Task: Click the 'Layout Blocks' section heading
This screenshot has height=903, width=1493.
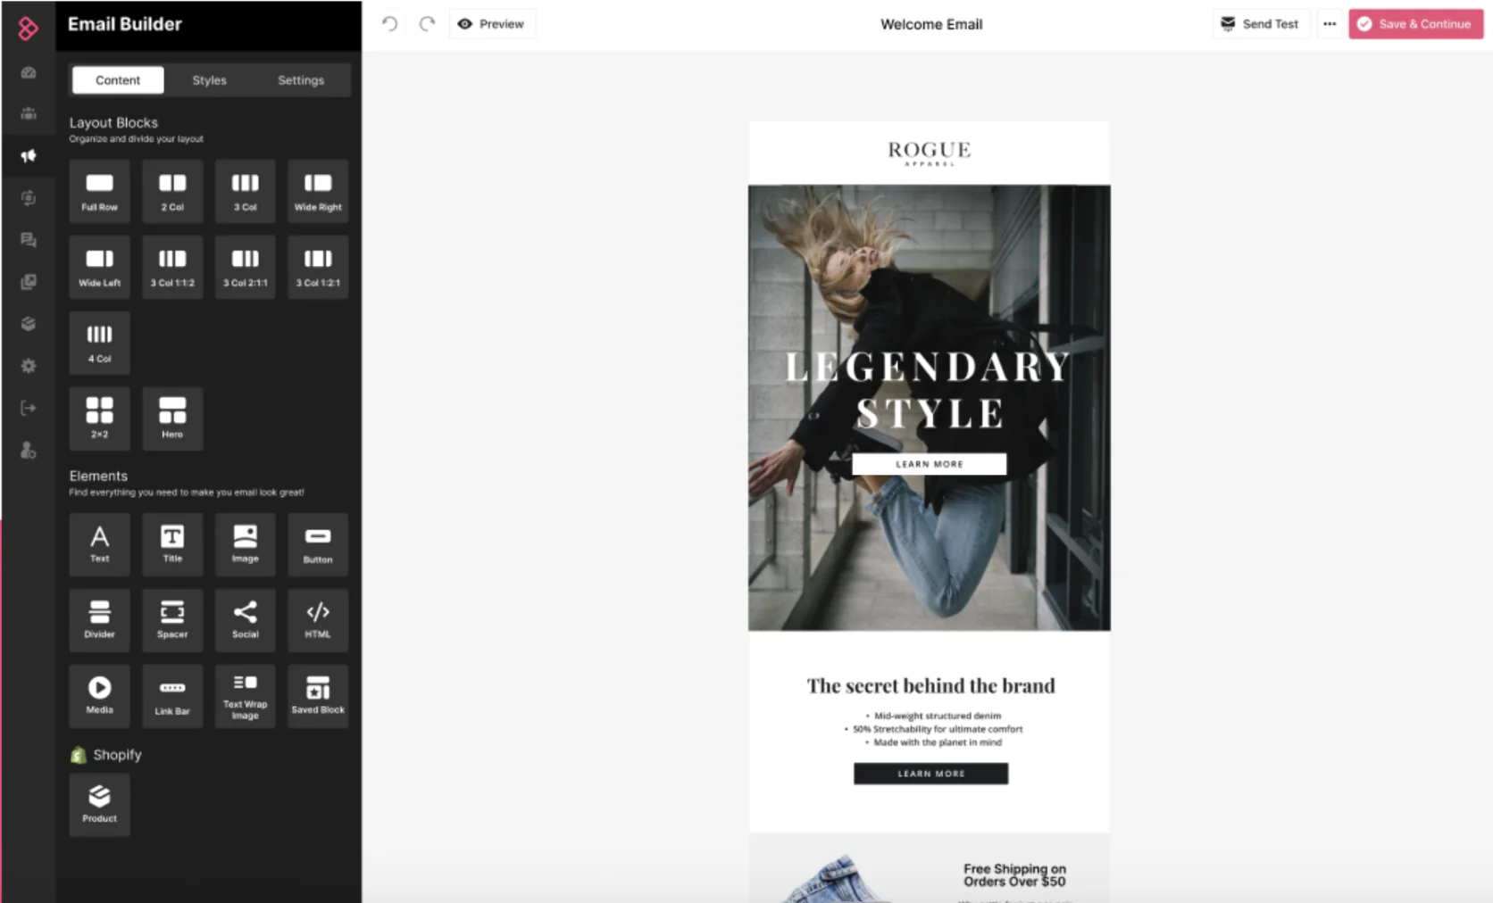Action: (113, 122)
